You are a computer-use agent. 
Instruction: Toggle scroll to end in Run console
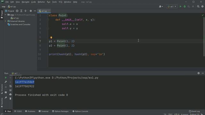point(11,90)
